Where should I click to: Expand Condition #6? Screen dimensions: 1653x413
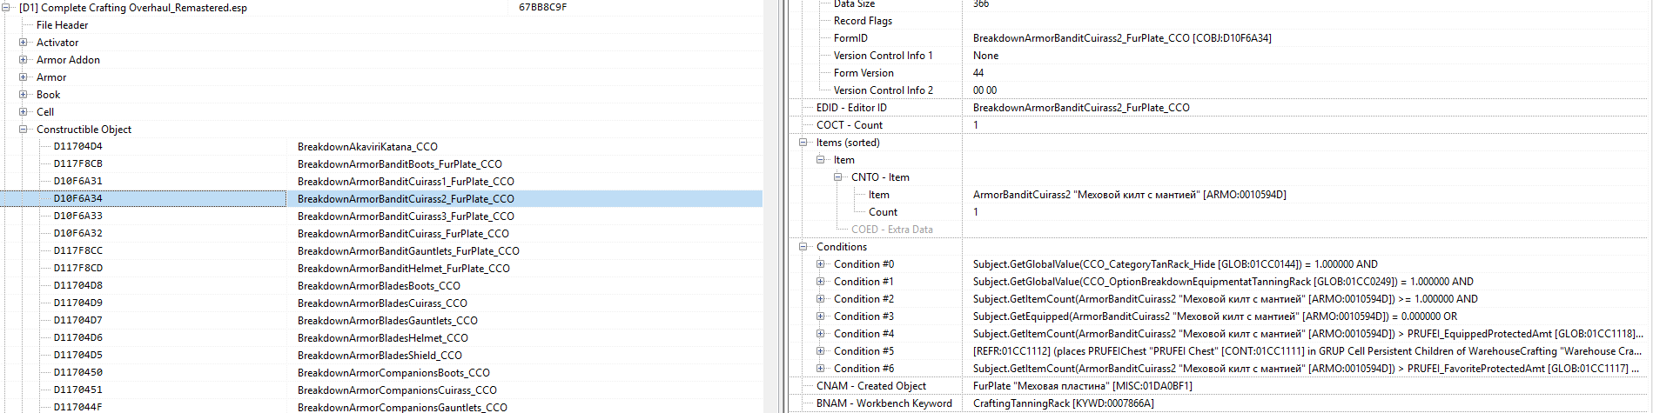point(821,369)
